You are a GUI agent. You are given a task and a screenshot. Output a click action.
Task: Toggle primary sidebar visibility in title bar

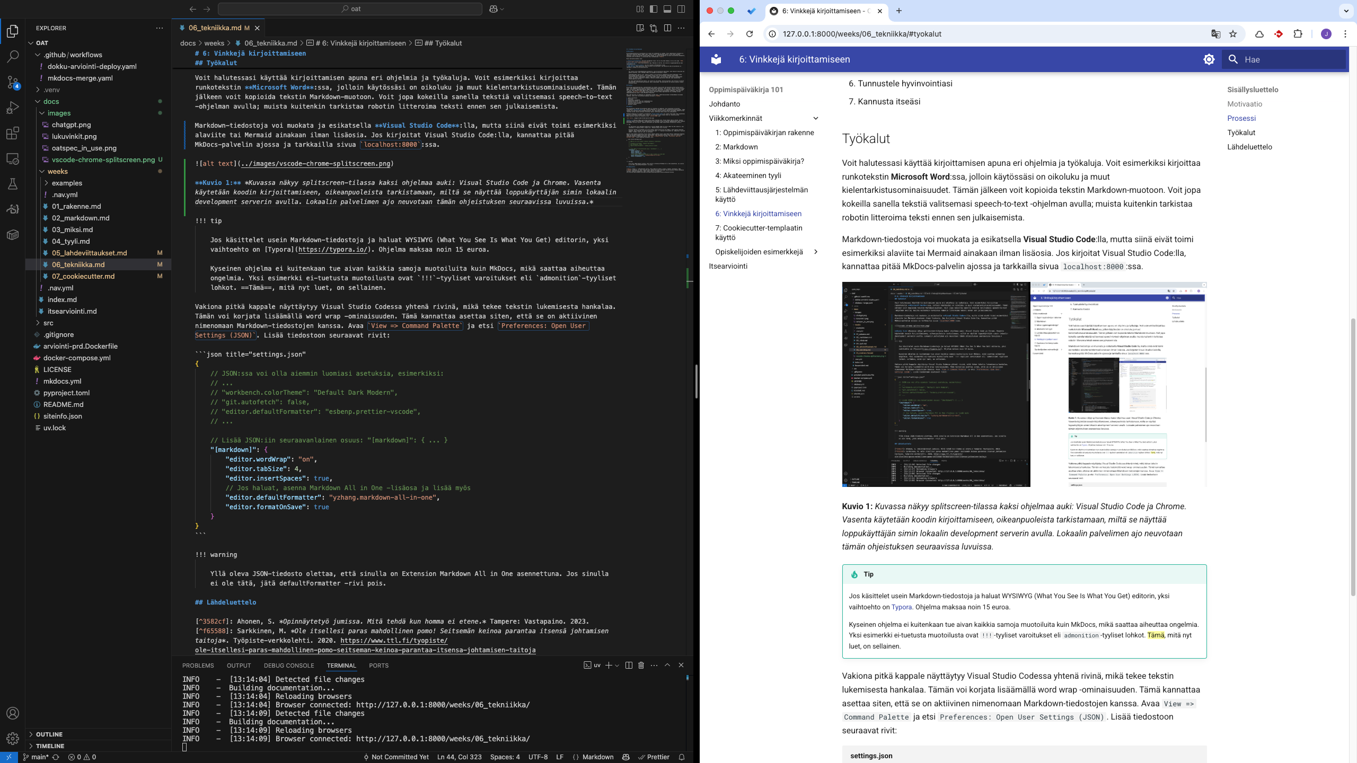[654, 9]
